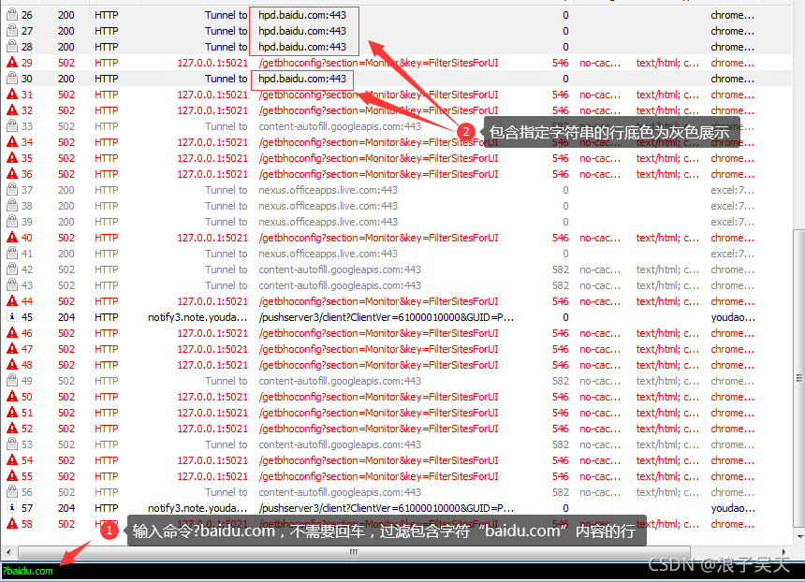
Task: Select chrome... process in session 27
Action: point(733,31)
